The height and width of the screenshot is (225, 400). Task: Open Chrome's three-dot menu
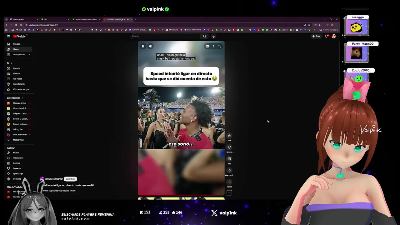(x=337, y=25)
